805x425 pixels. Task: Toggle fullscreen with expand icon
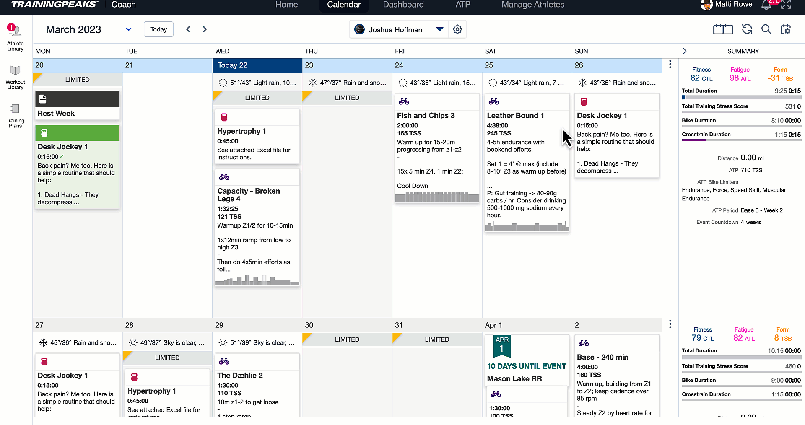pyautogui.click(x=786, y=5)
